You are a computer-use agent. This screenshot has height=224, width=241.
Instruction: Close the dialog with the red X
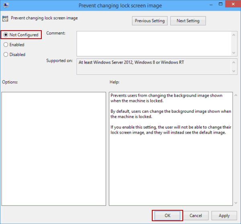point(233,4)
